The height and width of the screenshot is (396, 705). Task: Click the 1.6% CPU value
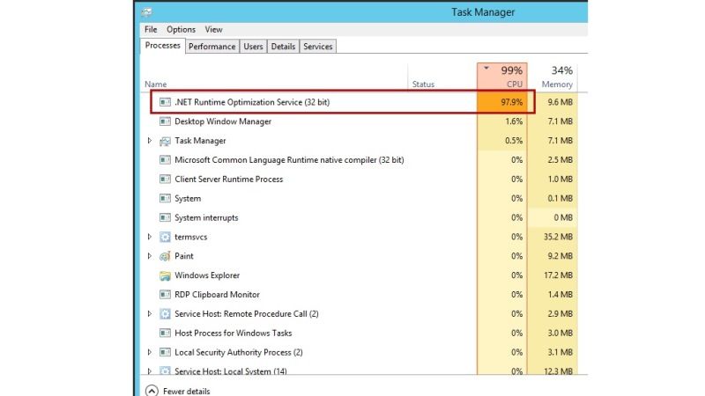click(x=514, y=121)
